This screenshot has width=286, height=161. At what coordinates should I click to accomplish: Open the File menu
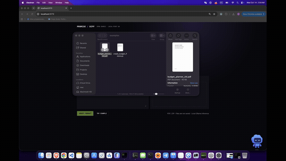pyautogui.click(x=38, y=3)
